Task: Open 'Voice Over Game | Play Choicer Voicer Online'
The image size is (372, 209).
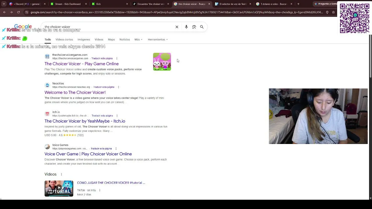Action: click(88, 154)
